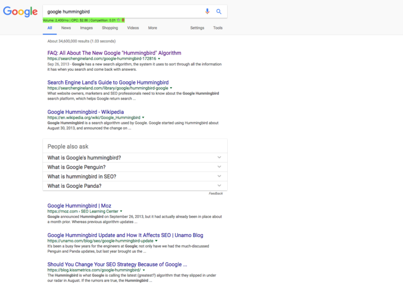Click the Google logo
Viewport: 403px width, 287px height.
pyautogui.click(x=20, y=12)
